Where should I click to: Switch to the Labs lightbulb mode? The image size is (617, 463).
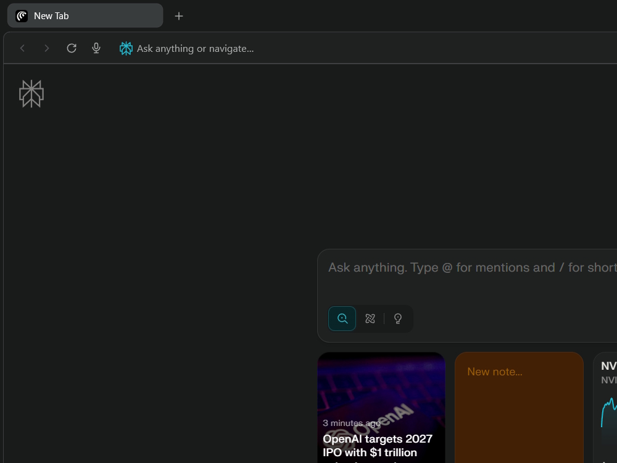(x=398, y=319)
